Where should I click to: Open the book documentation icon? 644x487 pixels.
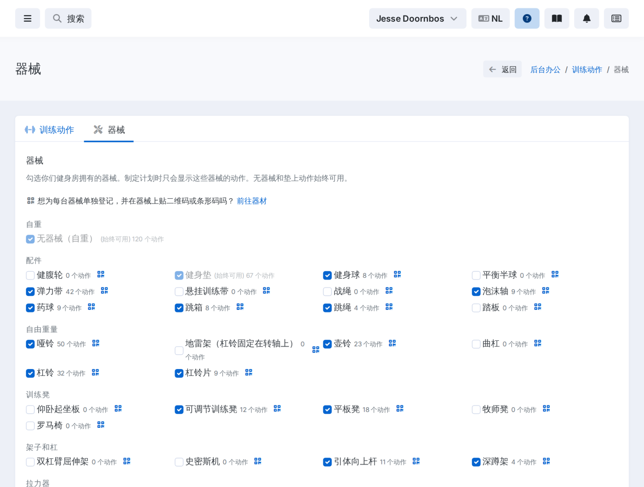557,19
